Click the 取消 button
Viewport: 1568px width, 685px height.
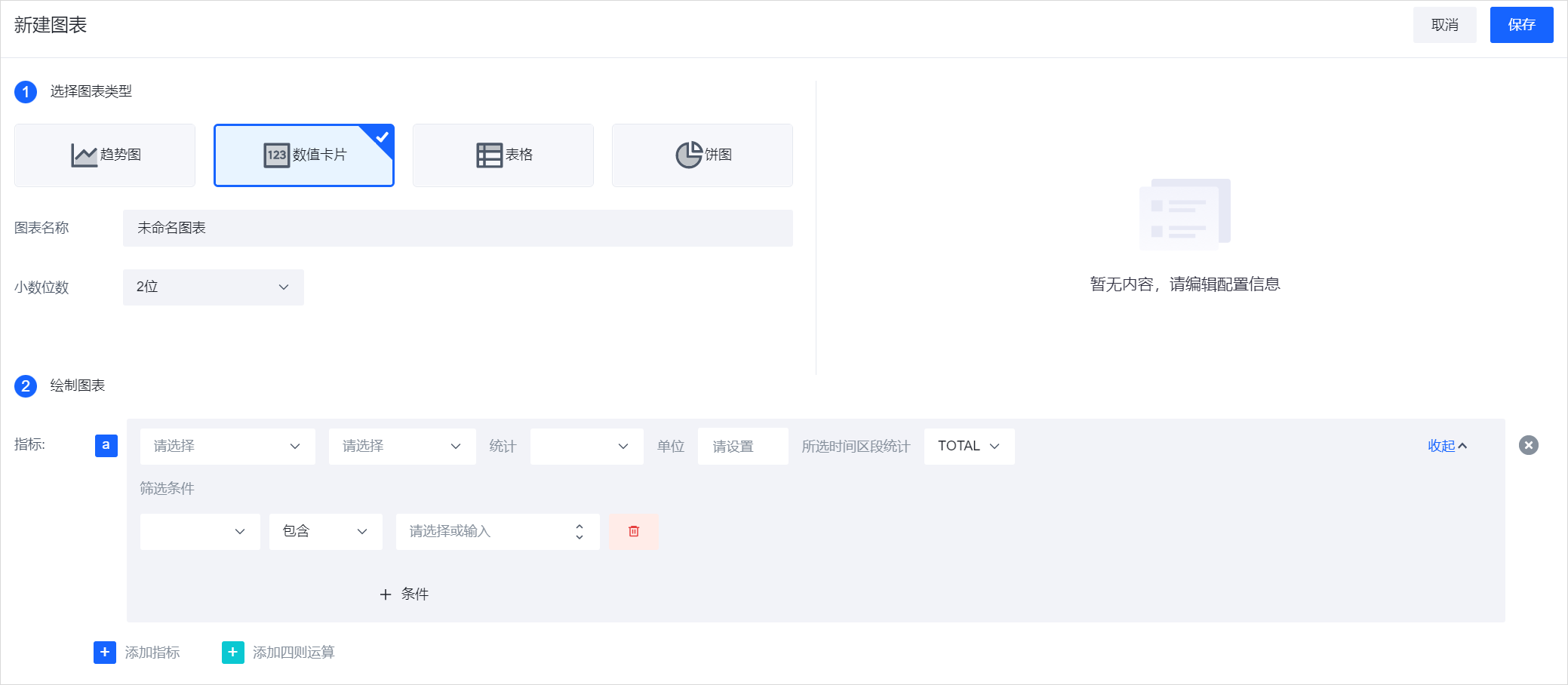tap(1444, 25)
